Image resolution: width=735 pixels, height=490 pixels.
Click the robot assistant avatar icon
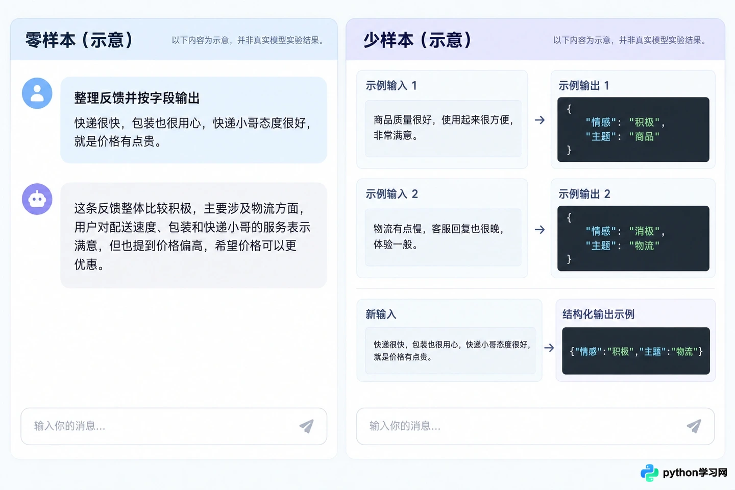pos(37,199)
